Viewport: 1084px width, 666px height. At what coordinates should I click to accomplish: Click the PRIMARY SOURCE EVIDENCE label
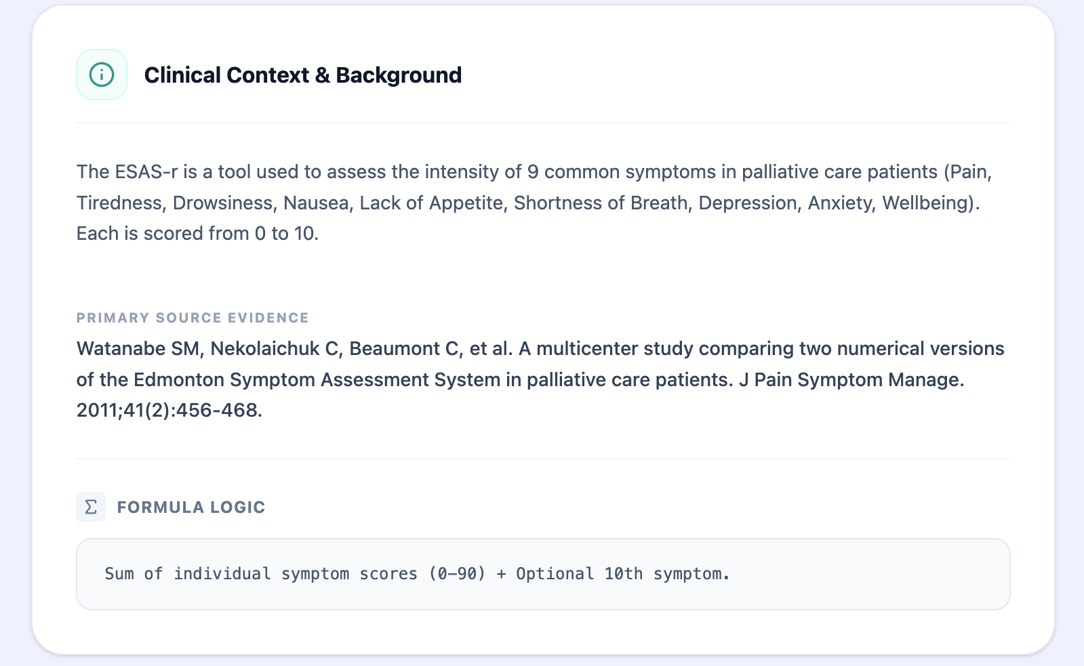[193, 318]
